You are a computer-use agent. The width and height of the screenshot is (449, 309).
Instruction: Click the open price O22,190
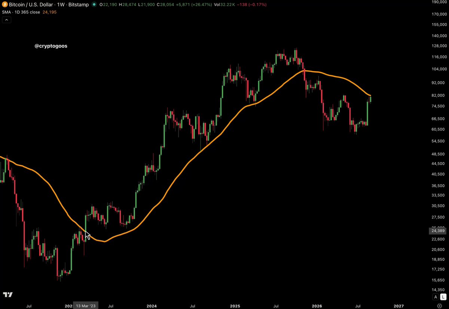coord(109,4)
